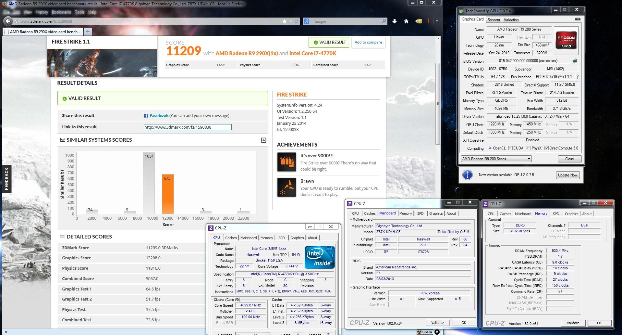Click the site identity globe in URL bar
Viewport: 622px width, 335px height.
17,21
